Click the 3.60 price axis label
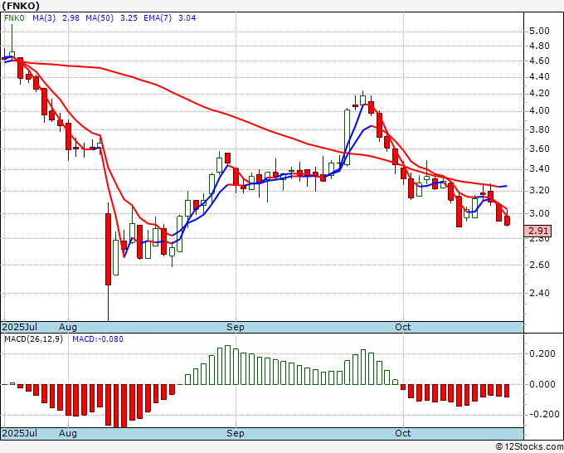This screenshot has height=453, width=564. click(539, 149)
